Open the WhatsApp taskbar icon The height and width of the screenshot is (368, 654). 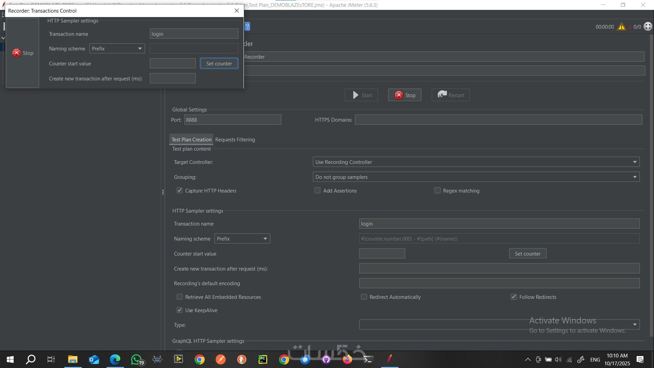pos(137,359)
